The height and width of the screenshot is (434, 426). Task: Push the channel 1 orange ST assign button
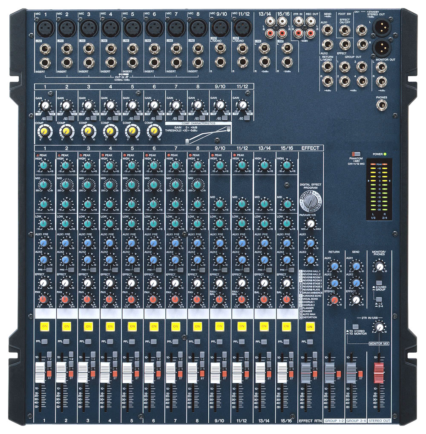(x=49, y=374)
